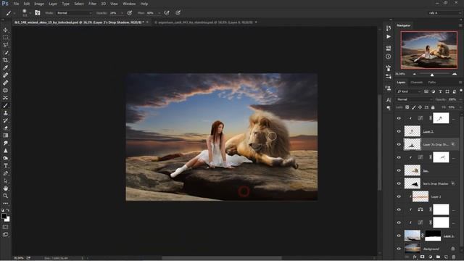Open layer blend mode dropdown
Screen dimensions: 464x261
coord(414,99)
